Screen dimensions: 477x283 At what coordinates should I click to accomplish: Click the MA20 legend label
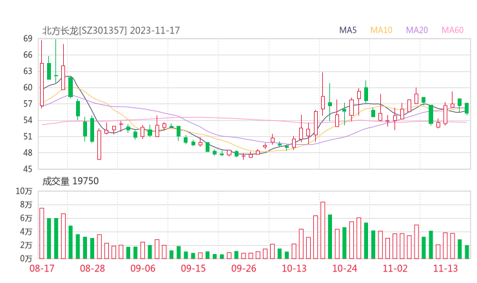[x=417, y=30]
